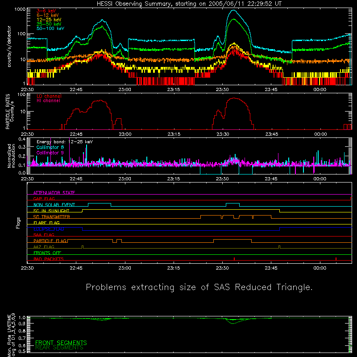The height and width of the screenshot is (357, 357).
Task: Click the 23:30 label under the modulation panel
Action: point(222,179)
